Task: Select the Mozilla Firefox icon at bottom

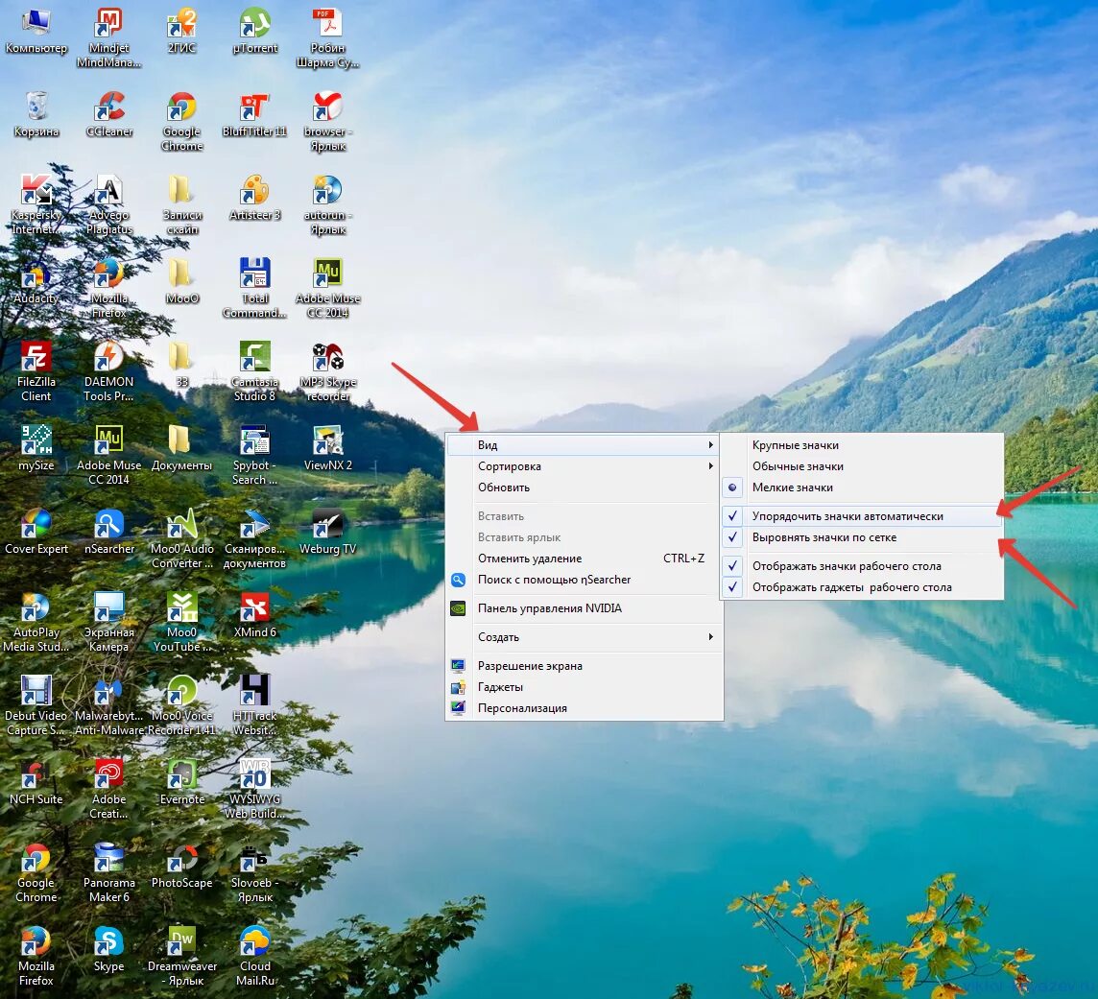Action: point(36,956)
